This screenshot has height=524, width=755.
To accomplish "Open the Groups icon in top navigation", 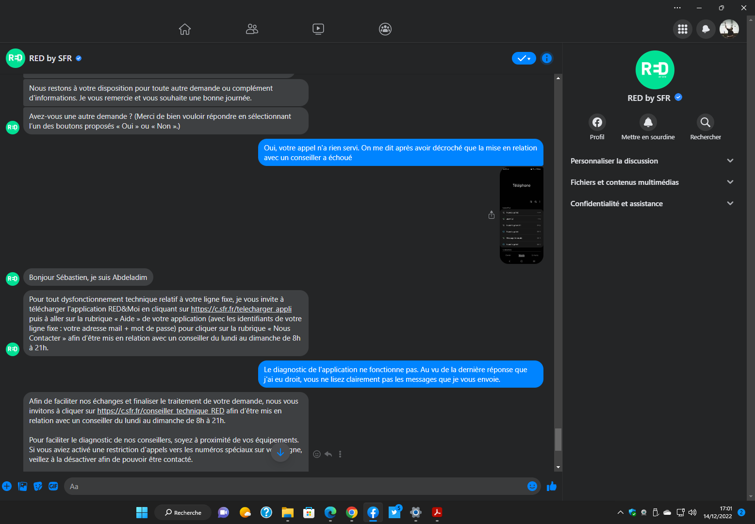I will (385, 29).
